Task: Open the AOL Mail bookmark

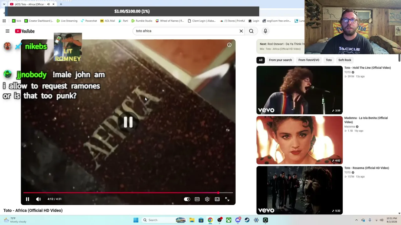Action: point(108,21)
